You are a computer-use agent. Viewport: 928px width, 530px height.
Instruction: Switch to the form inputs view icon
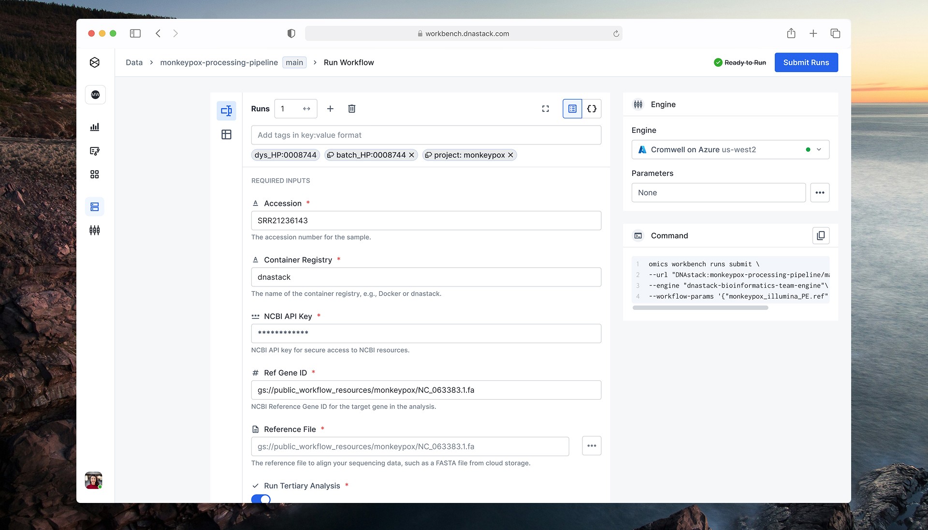coord(226,111)
